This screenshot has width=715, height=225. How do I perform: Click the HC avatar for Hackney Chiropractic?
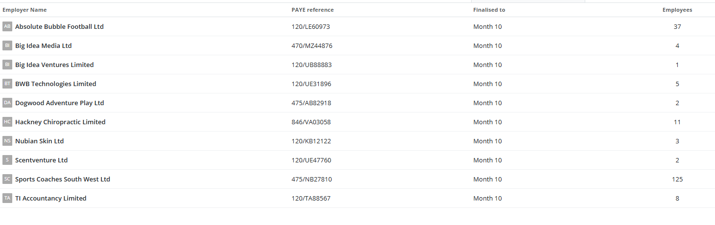[x=7, y=122]
